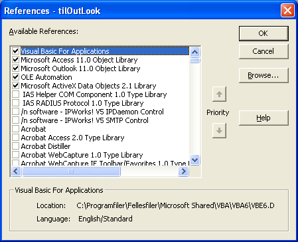Click horizontal scrollbar left arrow
The height and width of the screenshot is (242, 298).
[x=16, y=172]
